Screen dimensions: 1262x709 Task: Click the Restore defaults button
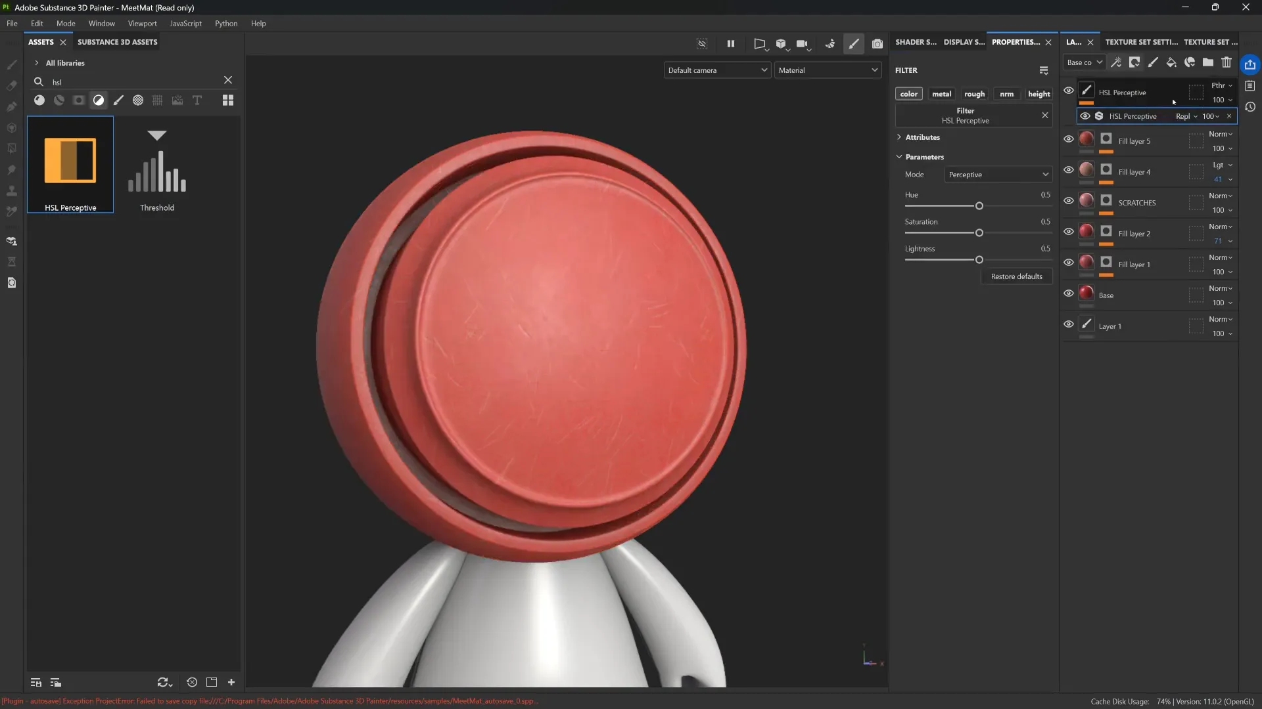pyautogui.click(x=1016, y=276)
